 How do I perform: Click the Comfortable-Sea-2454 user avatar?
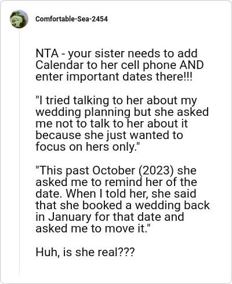(x=19, y=19)
